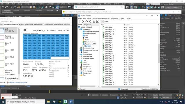The height and width of the screenshot is (104, 185).
Task: Expand the Системная плата tree node
Action: tap(79, 48)
